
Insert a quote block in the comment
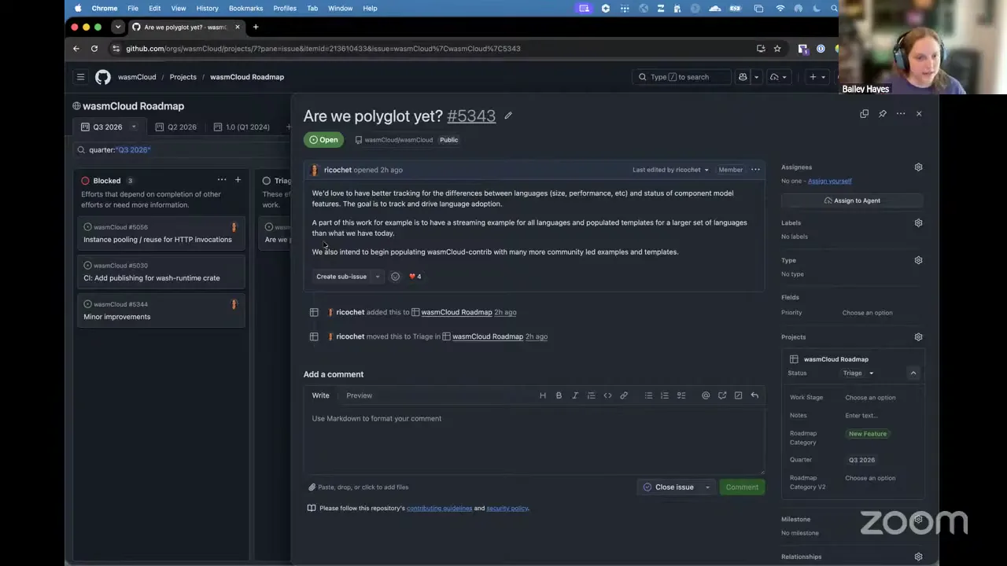click(592, 395)
